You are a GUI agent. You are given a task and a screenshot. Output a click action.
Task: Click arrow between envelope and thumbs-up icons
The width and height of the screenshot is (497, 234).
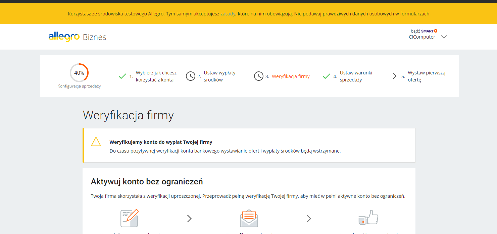[309, 219]
